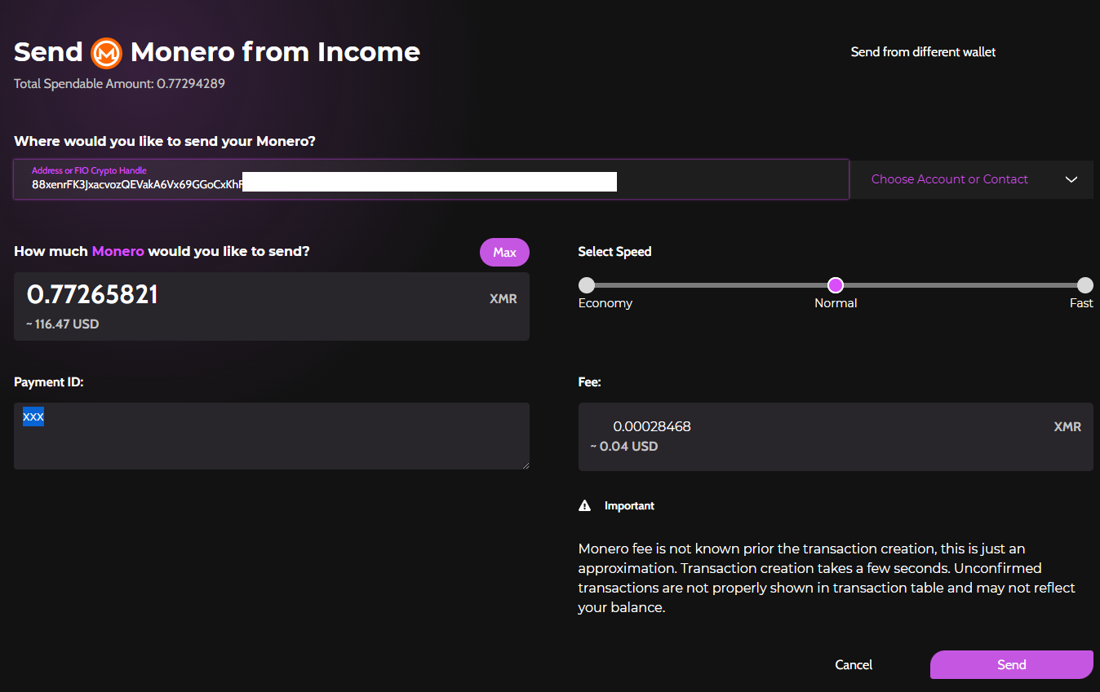The width and height of the screenshot is (1100, 692).
Task: Click 'How much Monero would you like to send?'
Action: [162, 251]
